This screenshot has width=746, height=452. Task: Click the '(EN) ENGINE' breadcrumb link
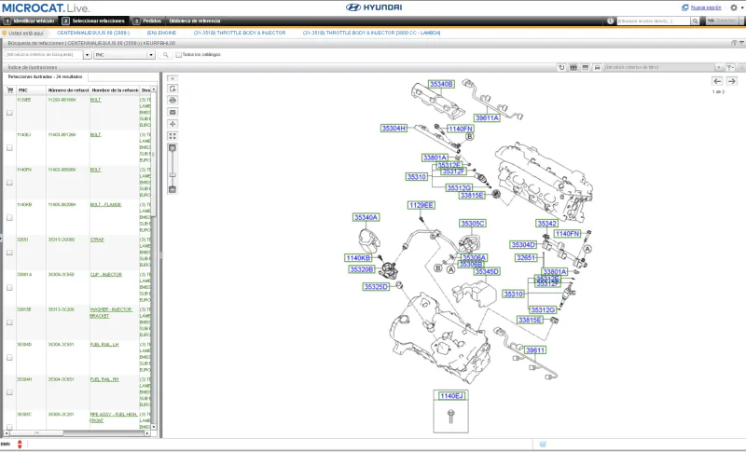(161, 33)
